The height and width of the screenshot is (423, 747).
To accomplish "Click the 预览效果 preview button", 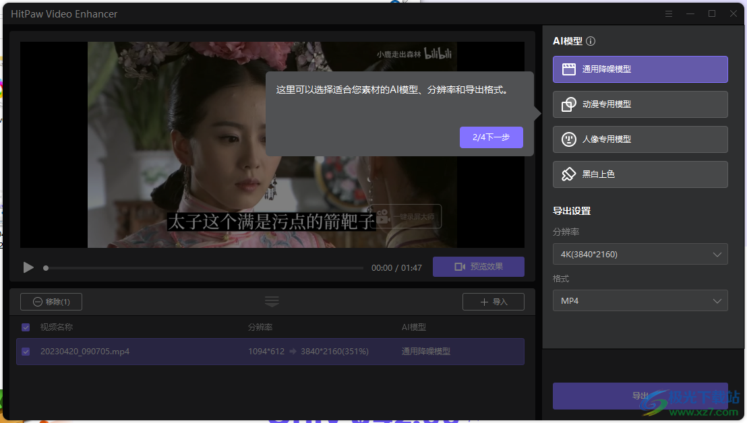I will [x=478, y=267].
